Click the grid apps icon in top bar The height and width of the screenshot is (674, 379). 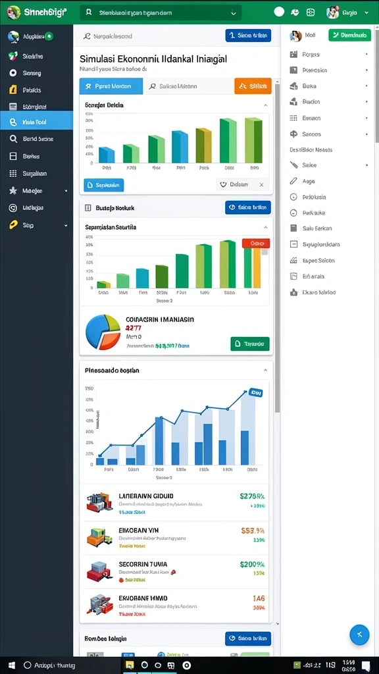pos(311,13)
